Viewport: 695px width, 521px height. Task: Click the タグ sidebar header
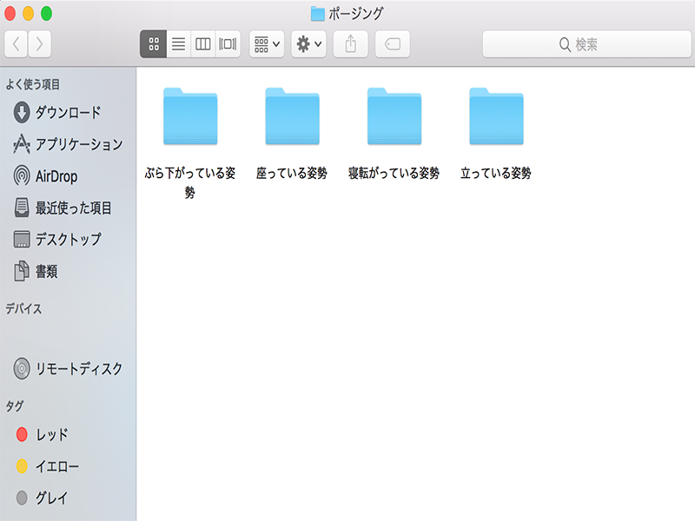[x=14, y=406]
